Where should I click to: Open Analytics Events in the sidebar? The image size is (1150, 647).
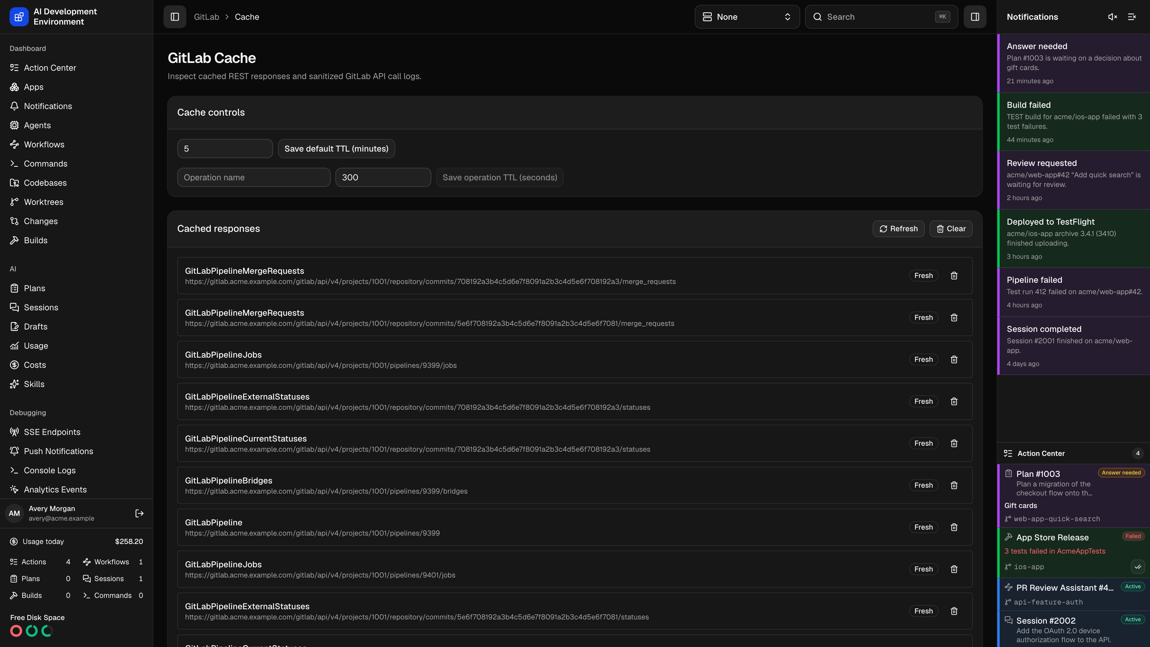point(76,490)
